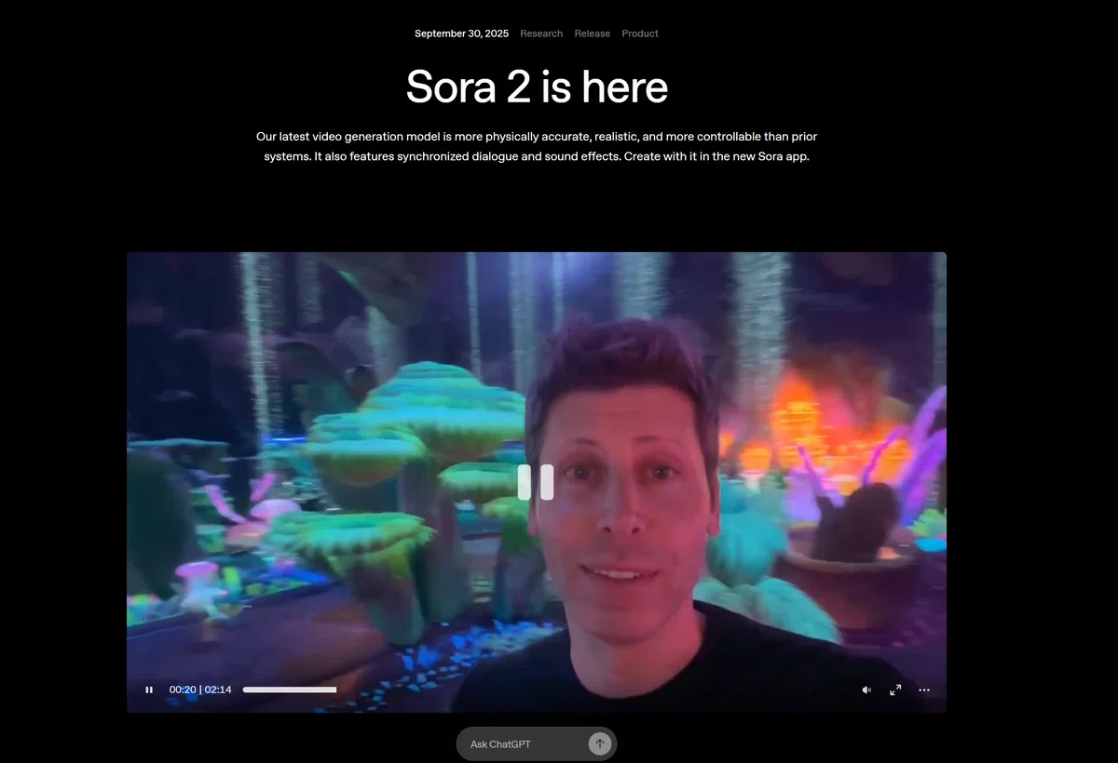Click the September 30, 2025 date text
Screen dimensions: 1118x763
pos(461,33)
